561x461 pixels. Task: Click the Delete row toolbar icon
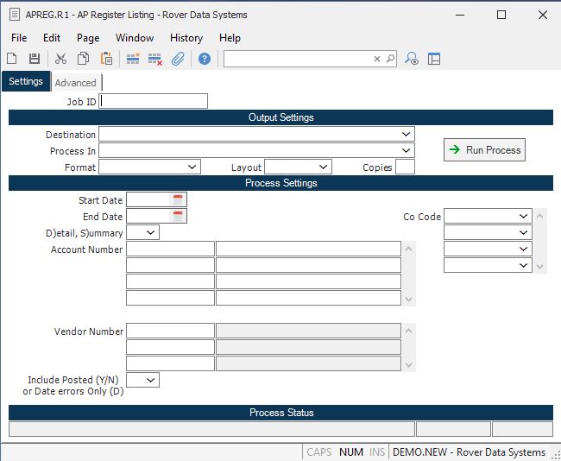coord(155,59)
